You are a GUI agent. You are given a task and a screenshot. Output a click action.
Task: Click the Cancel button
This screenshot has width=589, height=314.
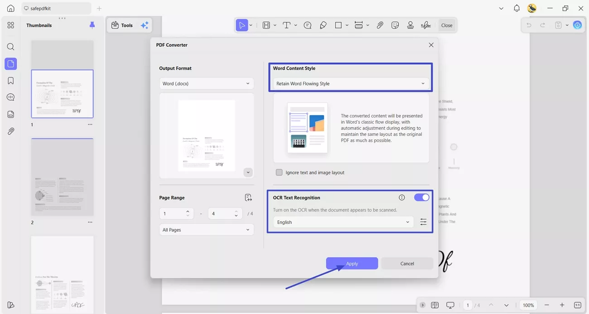407,264
